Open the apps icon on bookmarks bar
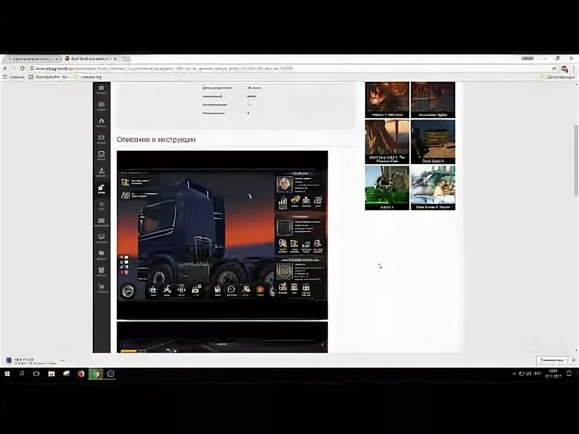 point(5,77)
